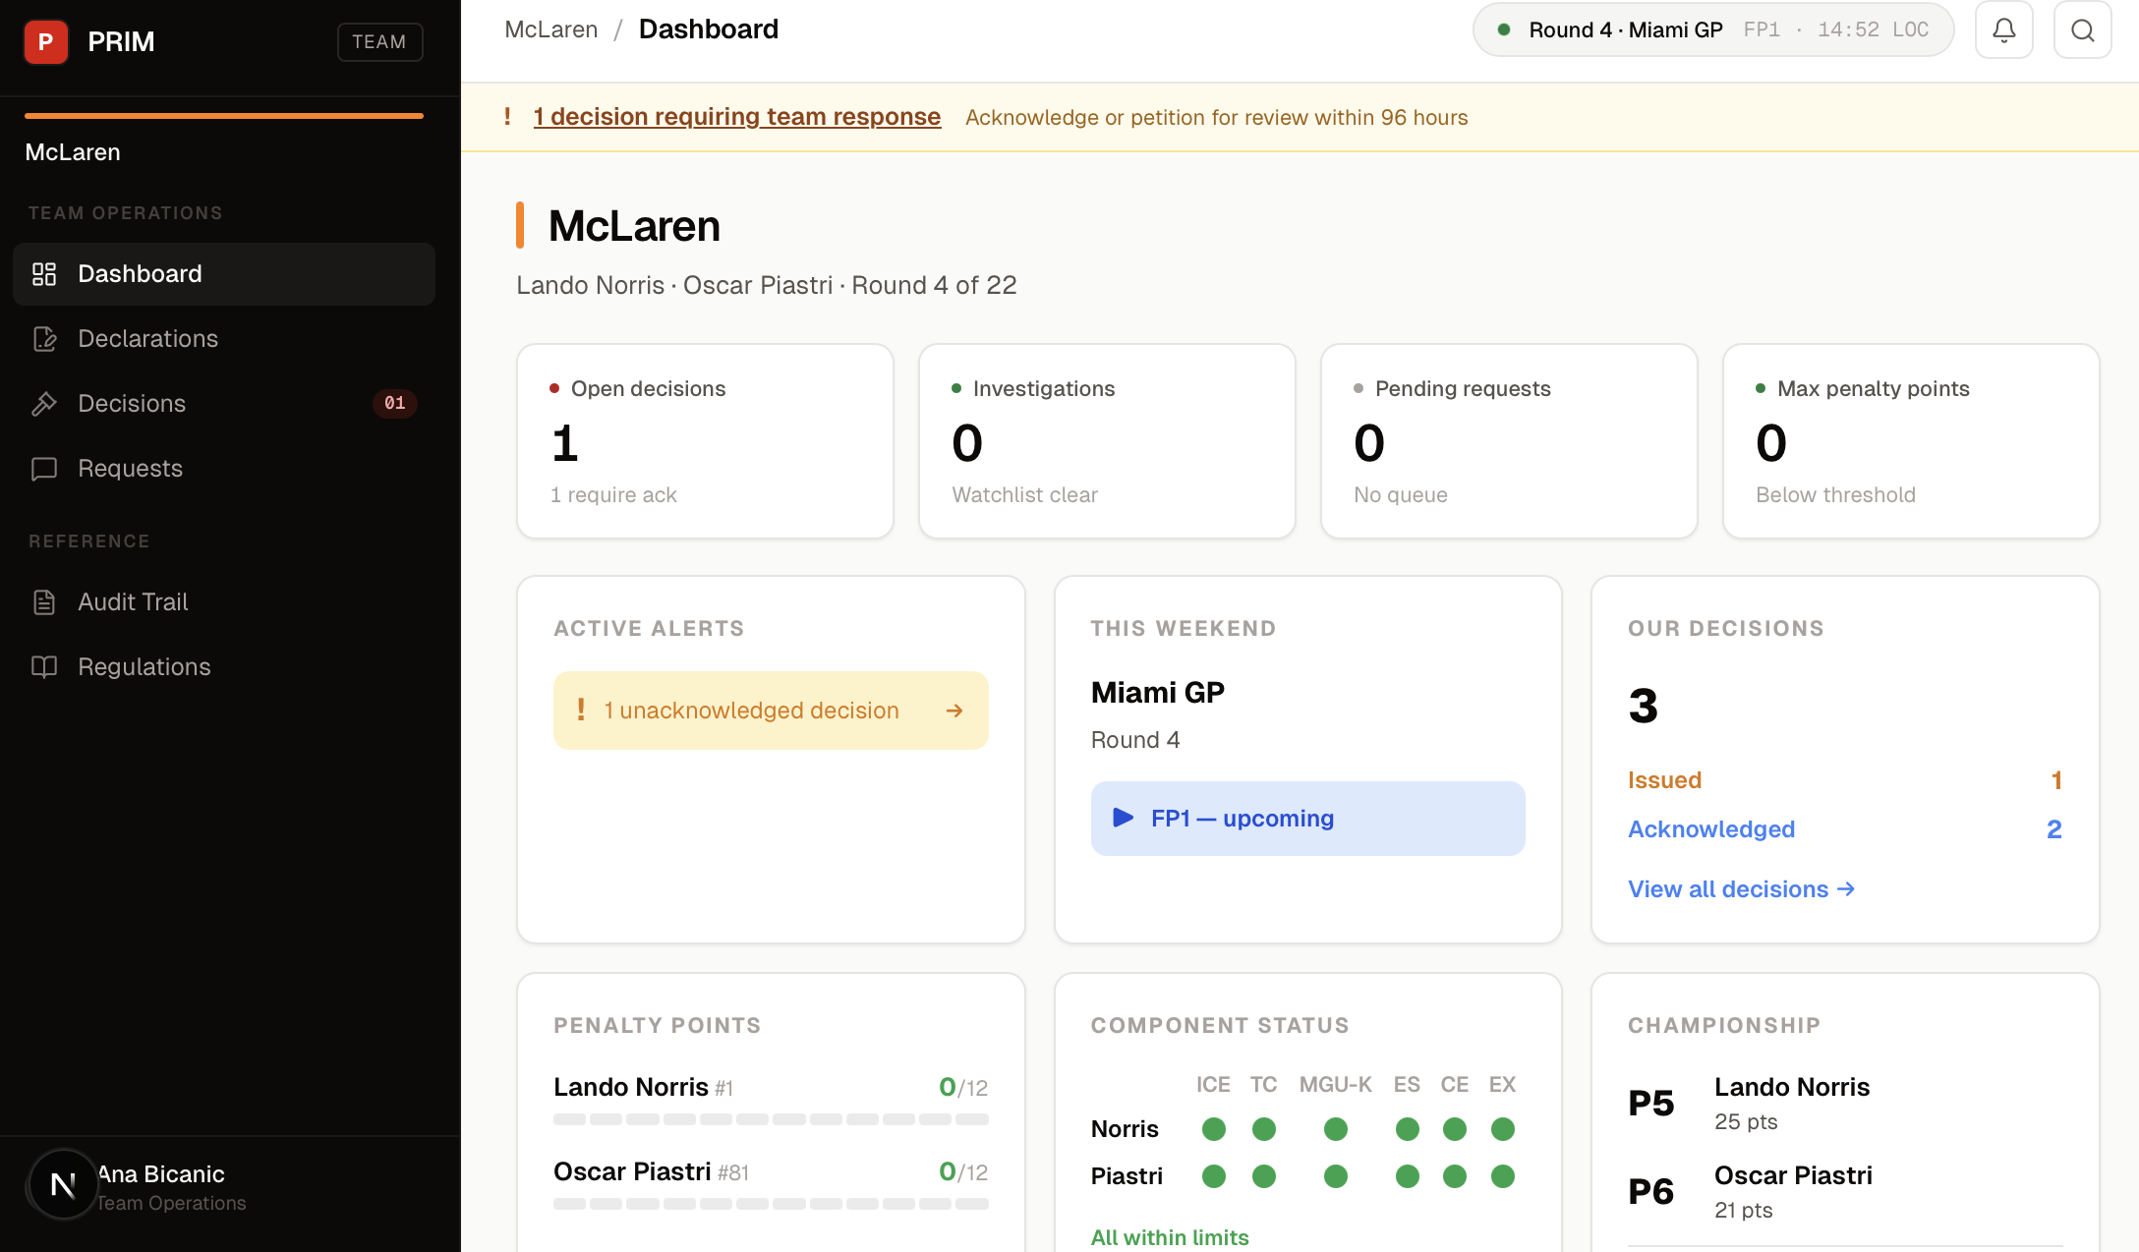The width and height of the screenshot is (2139, 1252).
Task: Click Lando Norris's penalty points progress bar
Action: tap(770, 1118)
